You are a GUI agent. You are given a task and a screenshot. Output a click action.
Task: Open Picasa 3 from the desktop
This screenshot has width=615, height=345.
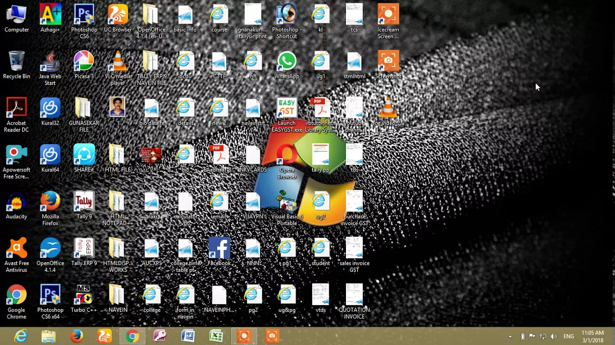(84, 66)
